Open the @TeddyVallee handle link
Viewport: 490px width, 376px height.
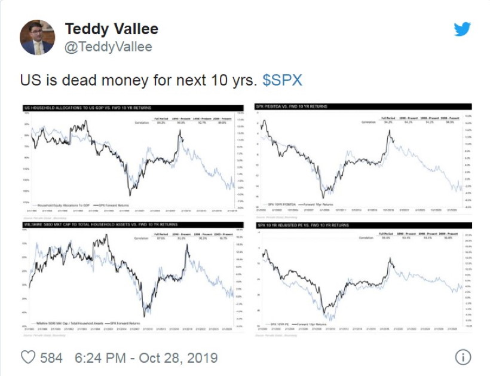pos(108,46)
